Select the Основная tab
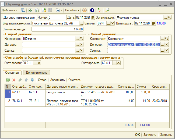The image size is (175, 139). 12,72
